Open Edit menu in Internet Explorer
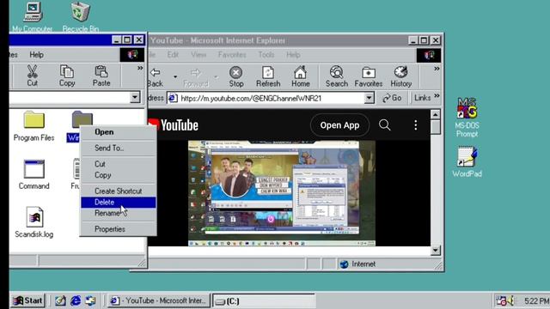 173,55
